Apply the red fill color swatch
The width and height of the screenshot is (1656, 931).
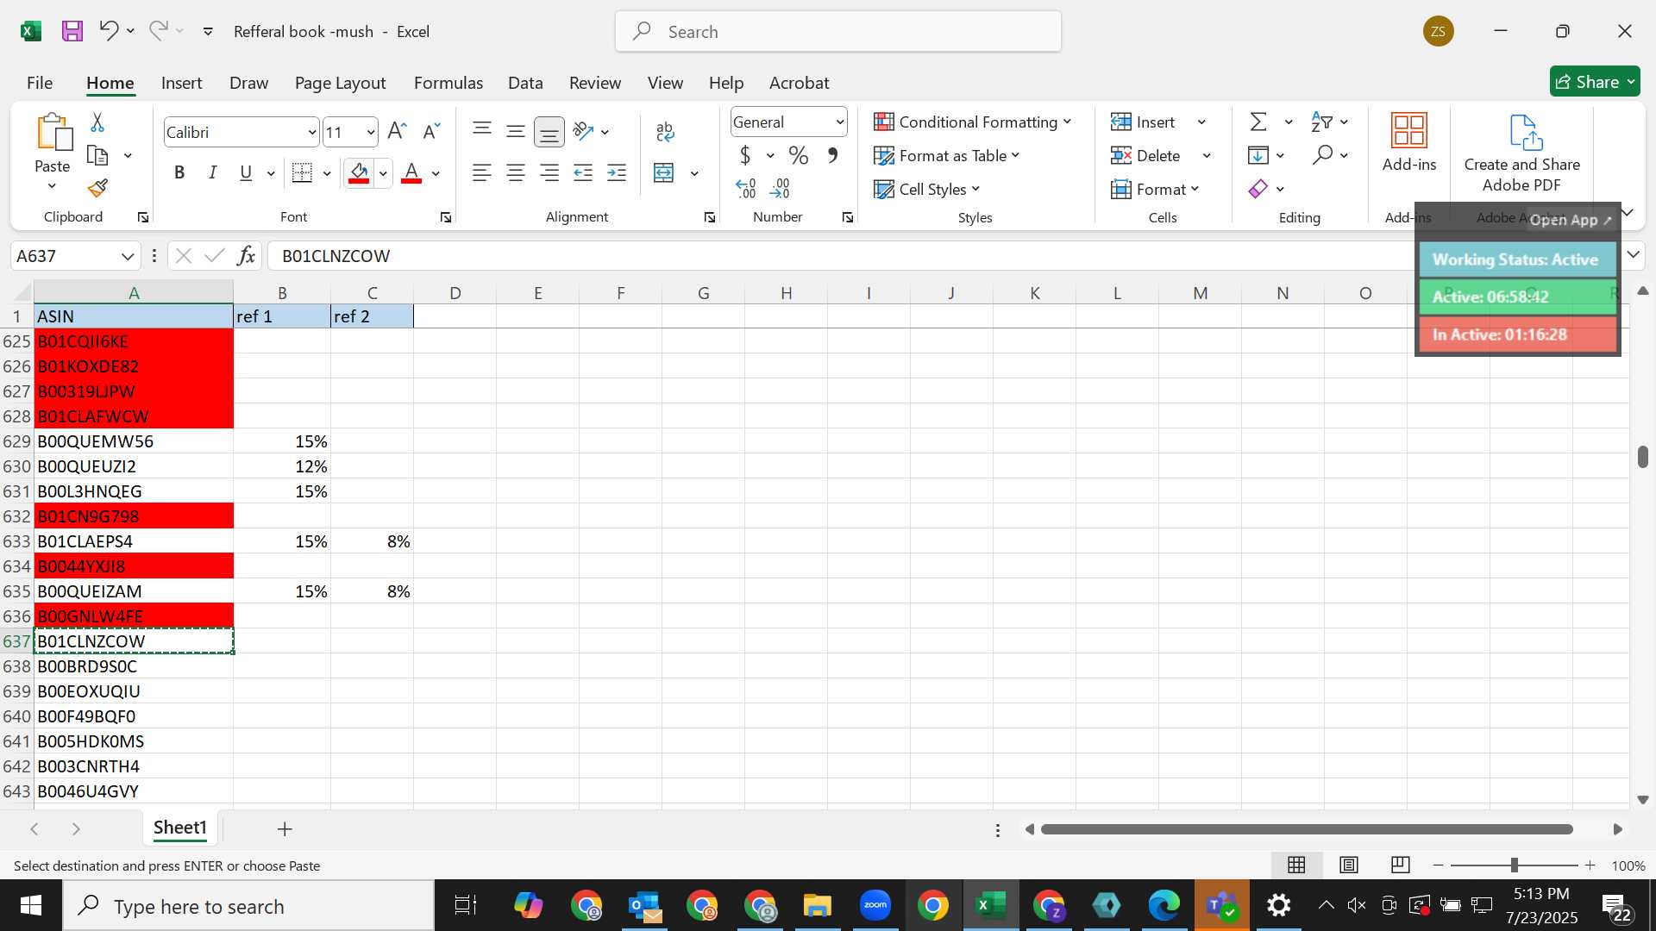pos(360,173)
